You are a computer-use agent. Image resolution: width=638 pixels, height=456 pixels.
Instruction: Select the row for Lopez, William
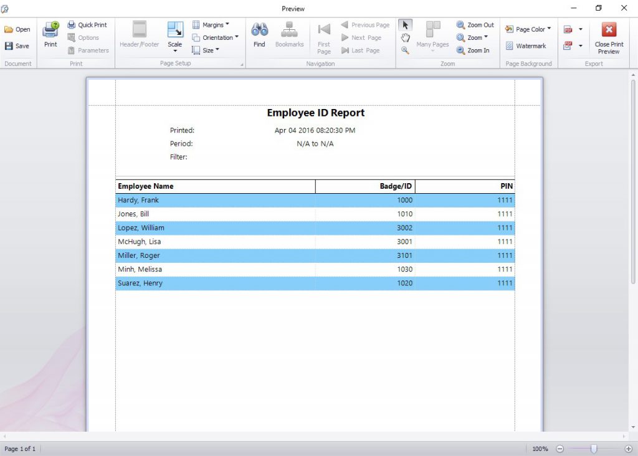click(x=249, y=227)
